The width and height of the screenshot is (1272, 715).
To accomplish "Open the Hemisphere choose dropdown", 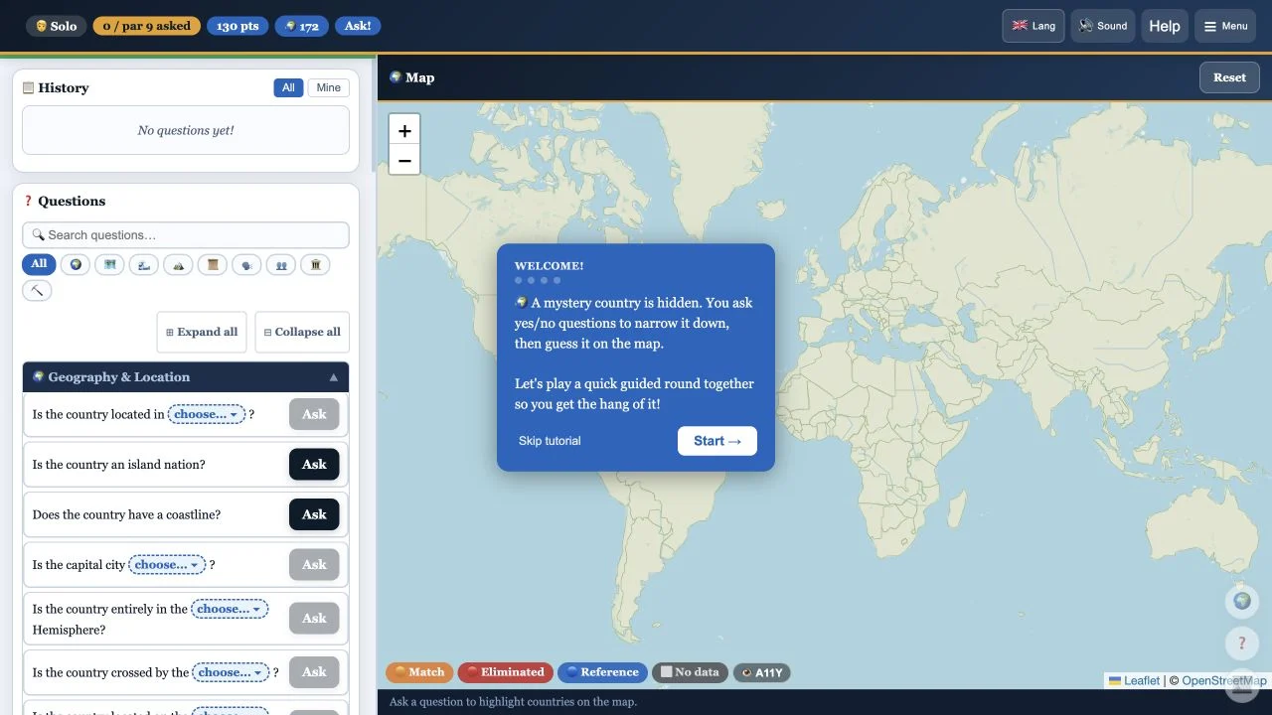I will click(x=230, y=609).
